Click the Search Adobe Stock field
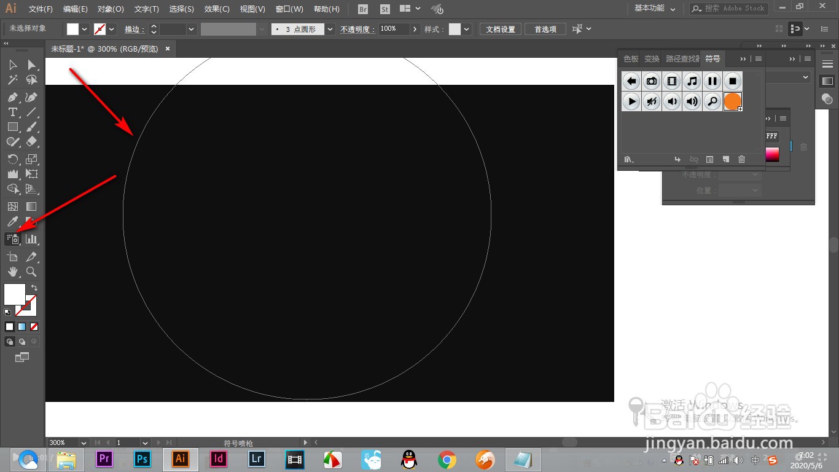The image size is (839, 472). pyautogui.click(x=728, y=9)
